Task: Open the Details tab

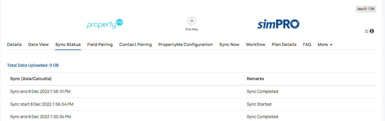Action: tap(14, 45)
